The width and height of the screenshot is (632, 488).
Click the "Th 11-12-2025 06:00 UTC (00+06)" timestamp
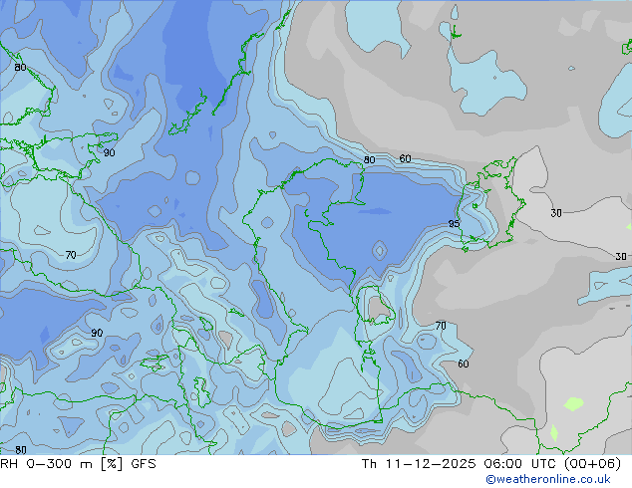tap(491, 464)
